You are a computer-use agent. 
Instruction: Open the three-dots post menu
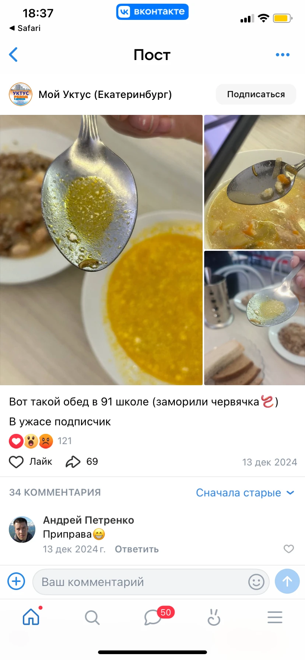pos(283,55)
